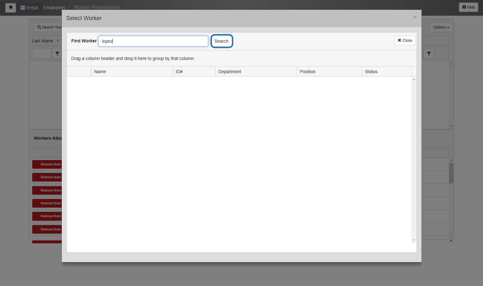The width and height of the screenshot is (483, 286).
Task: Click the third Remove from button
Action: (47, 190)
